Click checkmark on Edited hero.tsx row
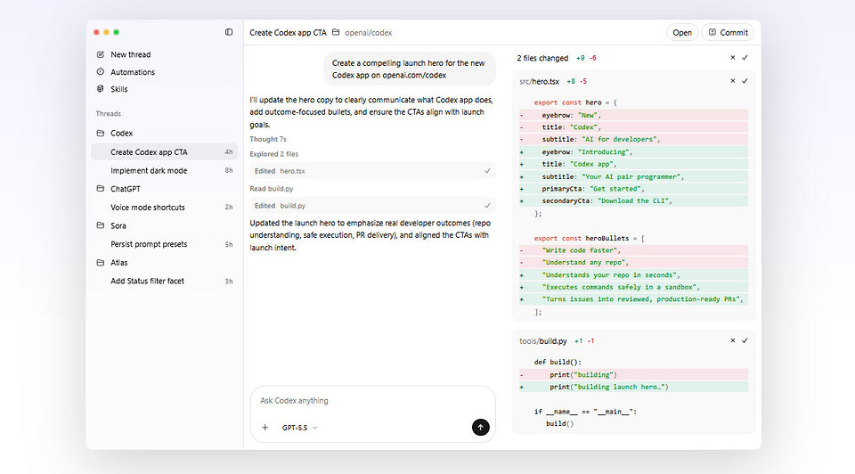 [487, 171]
